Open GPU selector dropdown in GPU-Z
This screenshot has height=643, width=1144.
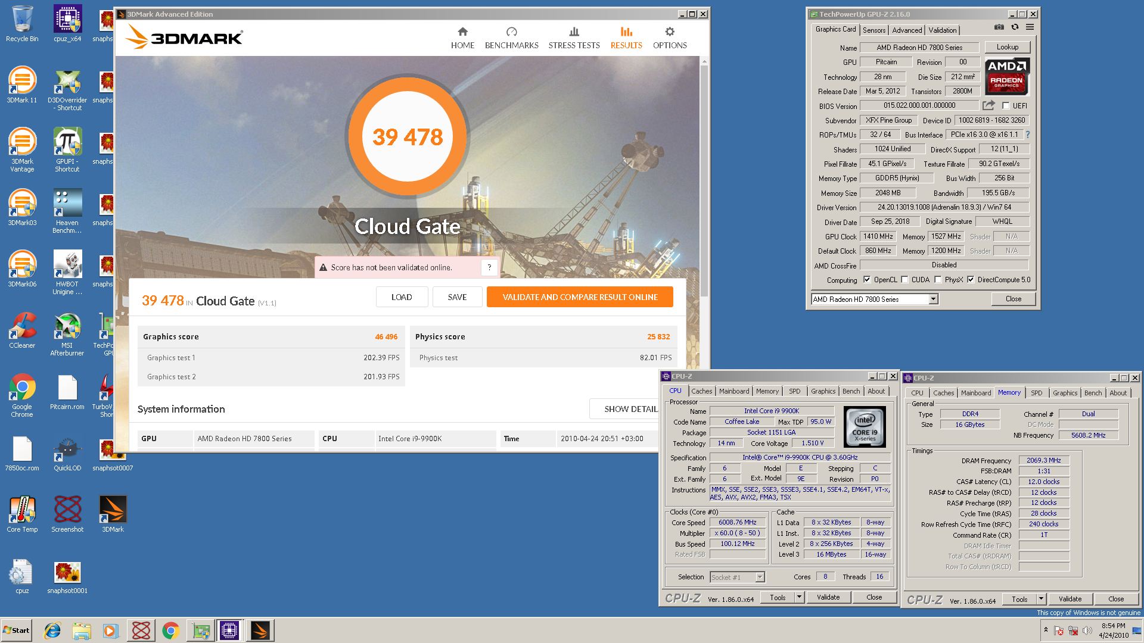pyautogui.click(x=933, y=299)
